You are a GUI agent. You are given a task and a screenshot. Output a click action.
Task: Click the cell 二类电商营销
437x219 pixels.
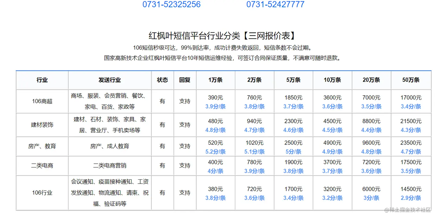point(110,166)
